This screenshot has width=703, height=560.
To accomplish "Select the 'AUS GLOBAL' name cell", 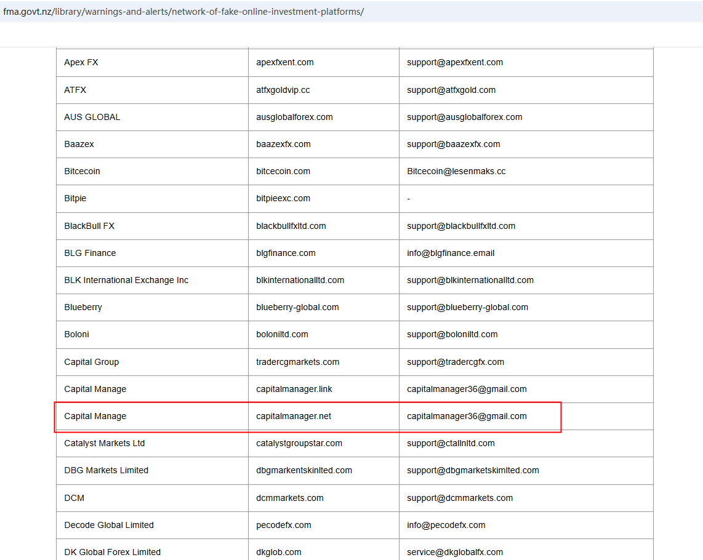I will coord(153,117).
